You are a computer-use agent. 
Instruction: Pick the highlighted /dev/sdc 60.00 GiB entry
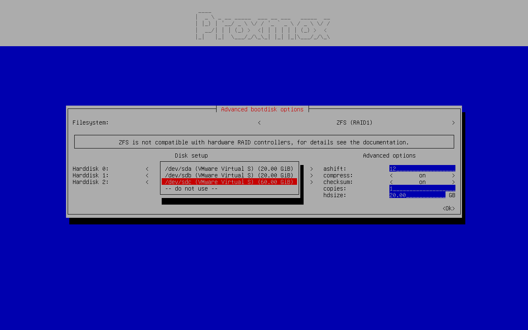point(229,182)
